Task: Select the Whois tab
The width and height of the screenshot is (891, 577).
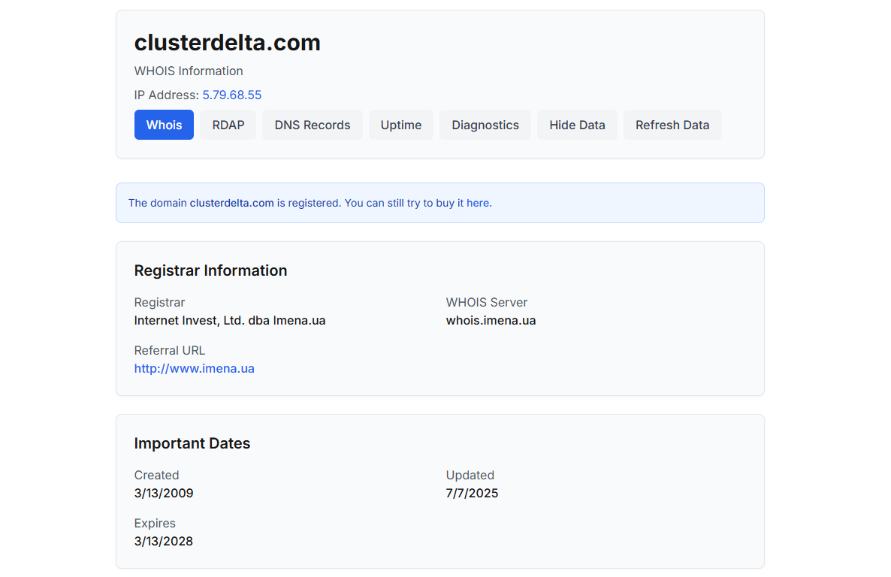Action: coord(164,125)
